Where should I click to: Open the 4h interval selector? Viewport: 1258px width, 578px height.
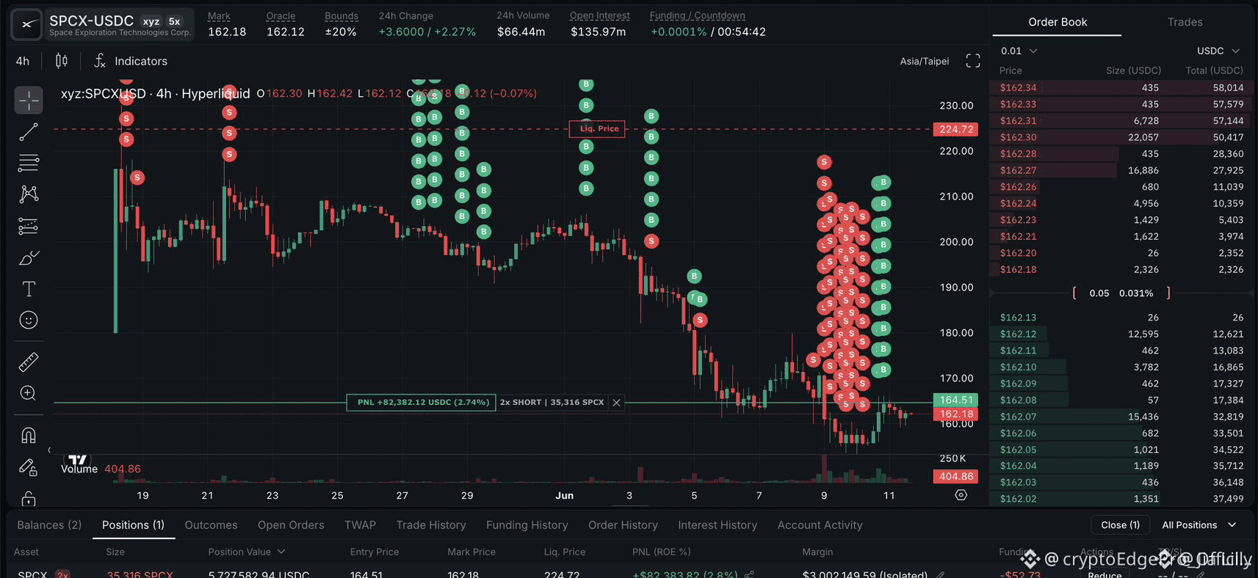(x=23, y=61)
